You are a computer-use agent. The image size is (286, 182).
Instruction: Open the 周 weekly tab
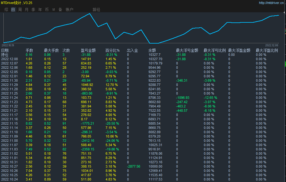tap(20, 10)
